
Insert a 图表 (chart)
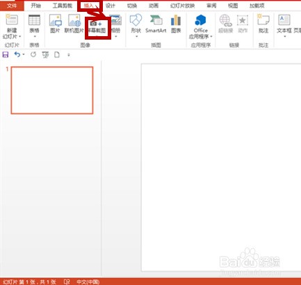176,24
